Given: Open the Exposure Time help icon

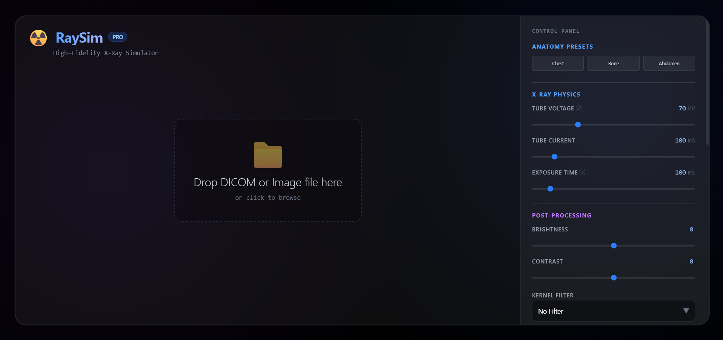Looking at the screenshot, I should pos(583,173).
